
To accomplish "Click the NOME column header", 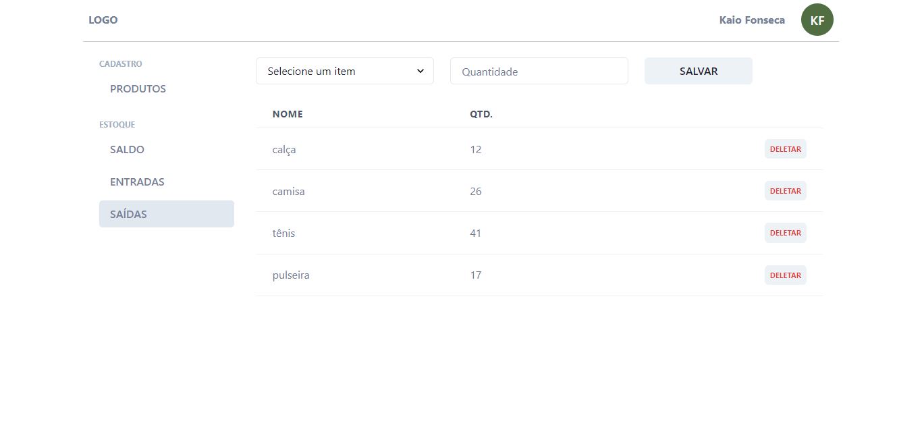I will [x=288, y=113].
